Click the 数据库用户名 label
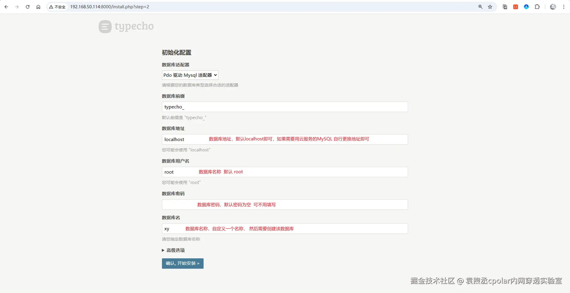570x293 pixels. pyautogui.click(x=176, y=161)
